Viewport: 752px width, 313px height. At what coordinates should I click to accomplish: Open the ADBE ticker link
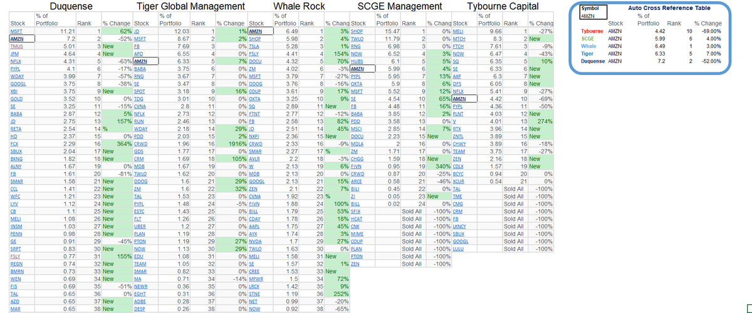tap(140, 302)
